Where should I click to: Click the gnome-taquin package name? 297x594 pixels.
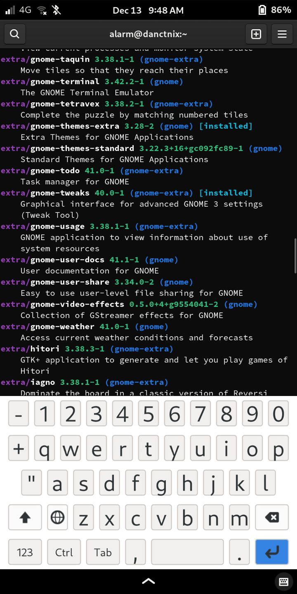(x=60, y=59)
